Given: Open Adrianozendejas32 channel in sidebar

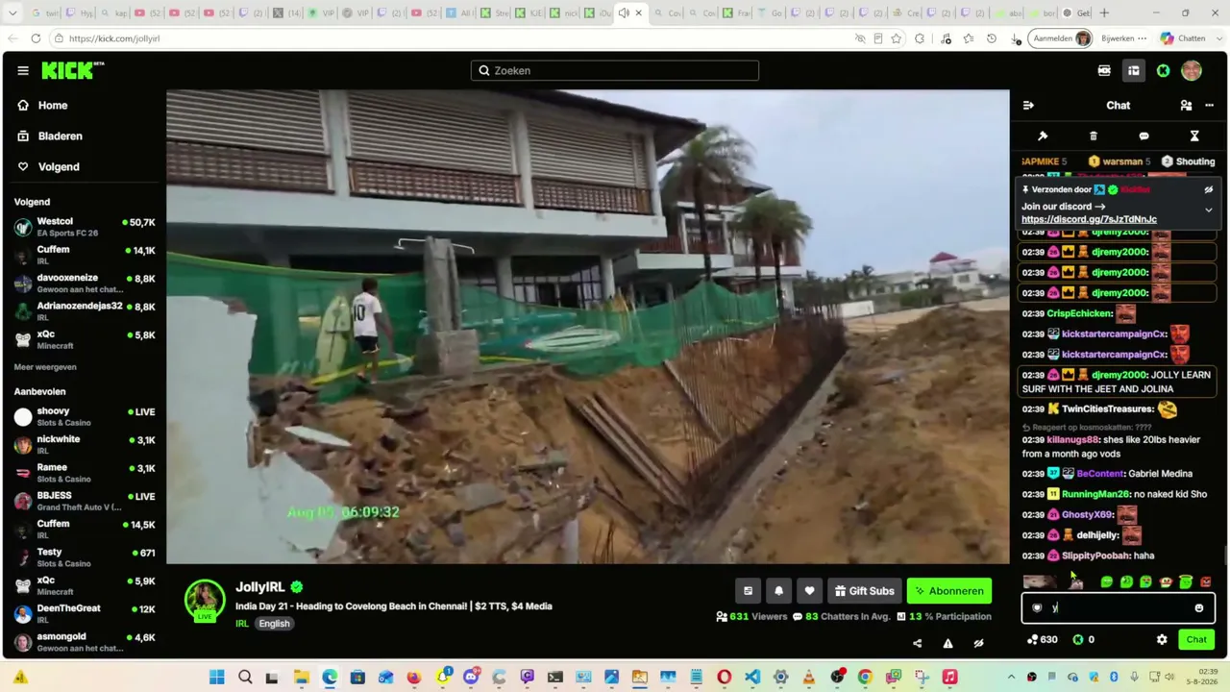Looking at the screenshot, I should pyautogui.click(x=85, y=311).
